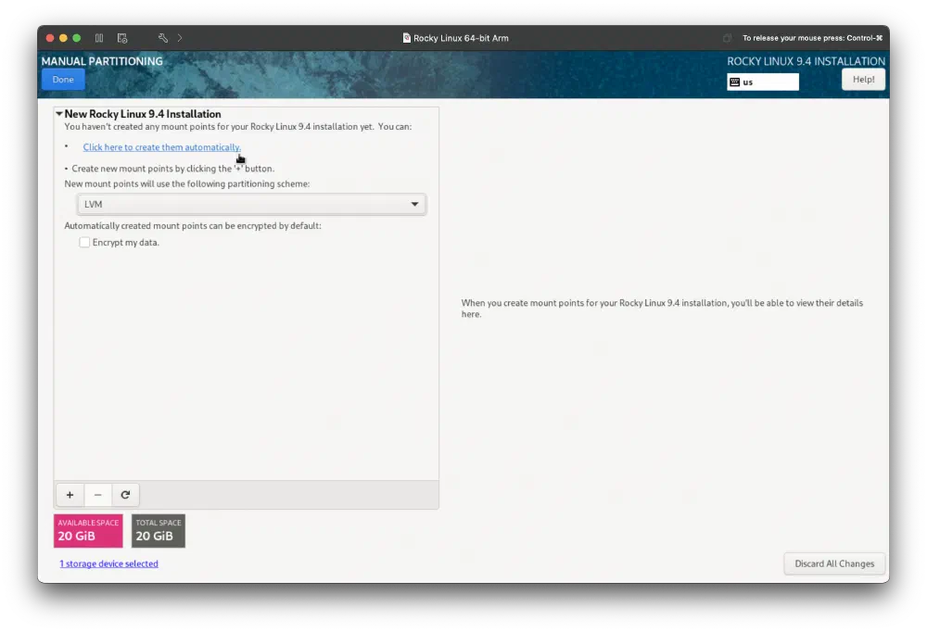
Task: Rescan storage devices with the refresh icon
Action: (x=125, y=494)
